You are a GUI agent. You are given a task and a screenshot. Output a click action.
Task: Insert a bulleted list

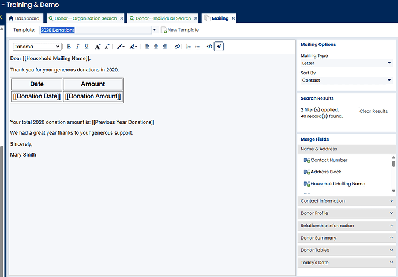click(197, 47)
